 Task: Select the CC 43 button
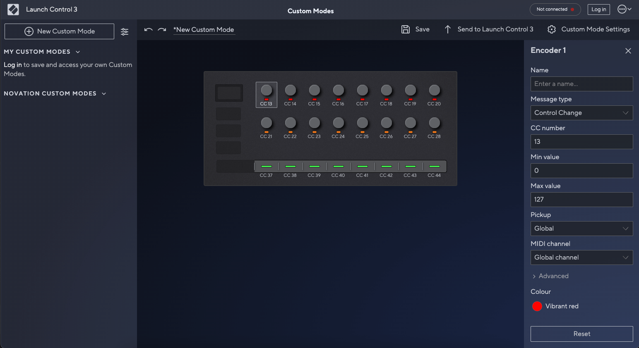(x=411, y=166)
